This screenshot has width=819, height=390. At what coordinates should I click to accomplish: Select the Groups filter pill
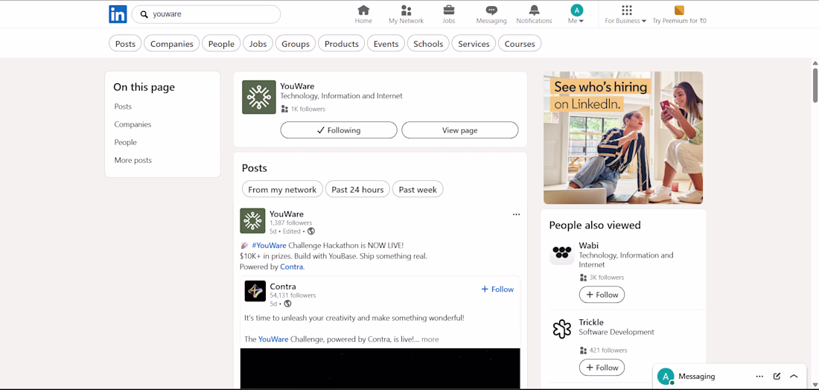[x=296, y=44]
